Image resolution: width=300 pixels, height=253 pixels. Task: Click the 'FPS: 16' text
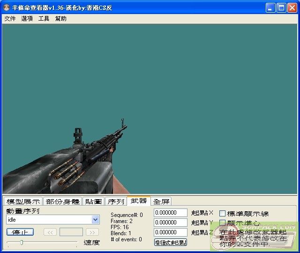click(x=120, y=227)
